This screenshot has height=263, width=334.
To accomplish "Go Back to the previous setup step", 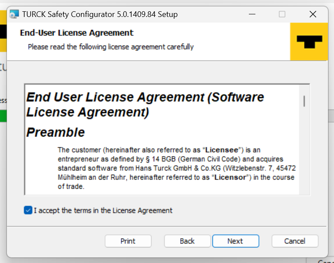I will (x=187, y=241).
